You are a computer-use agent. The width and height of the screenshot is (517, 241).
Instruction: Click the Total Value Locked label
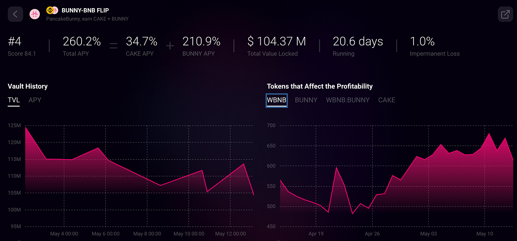tap(273, 54)
